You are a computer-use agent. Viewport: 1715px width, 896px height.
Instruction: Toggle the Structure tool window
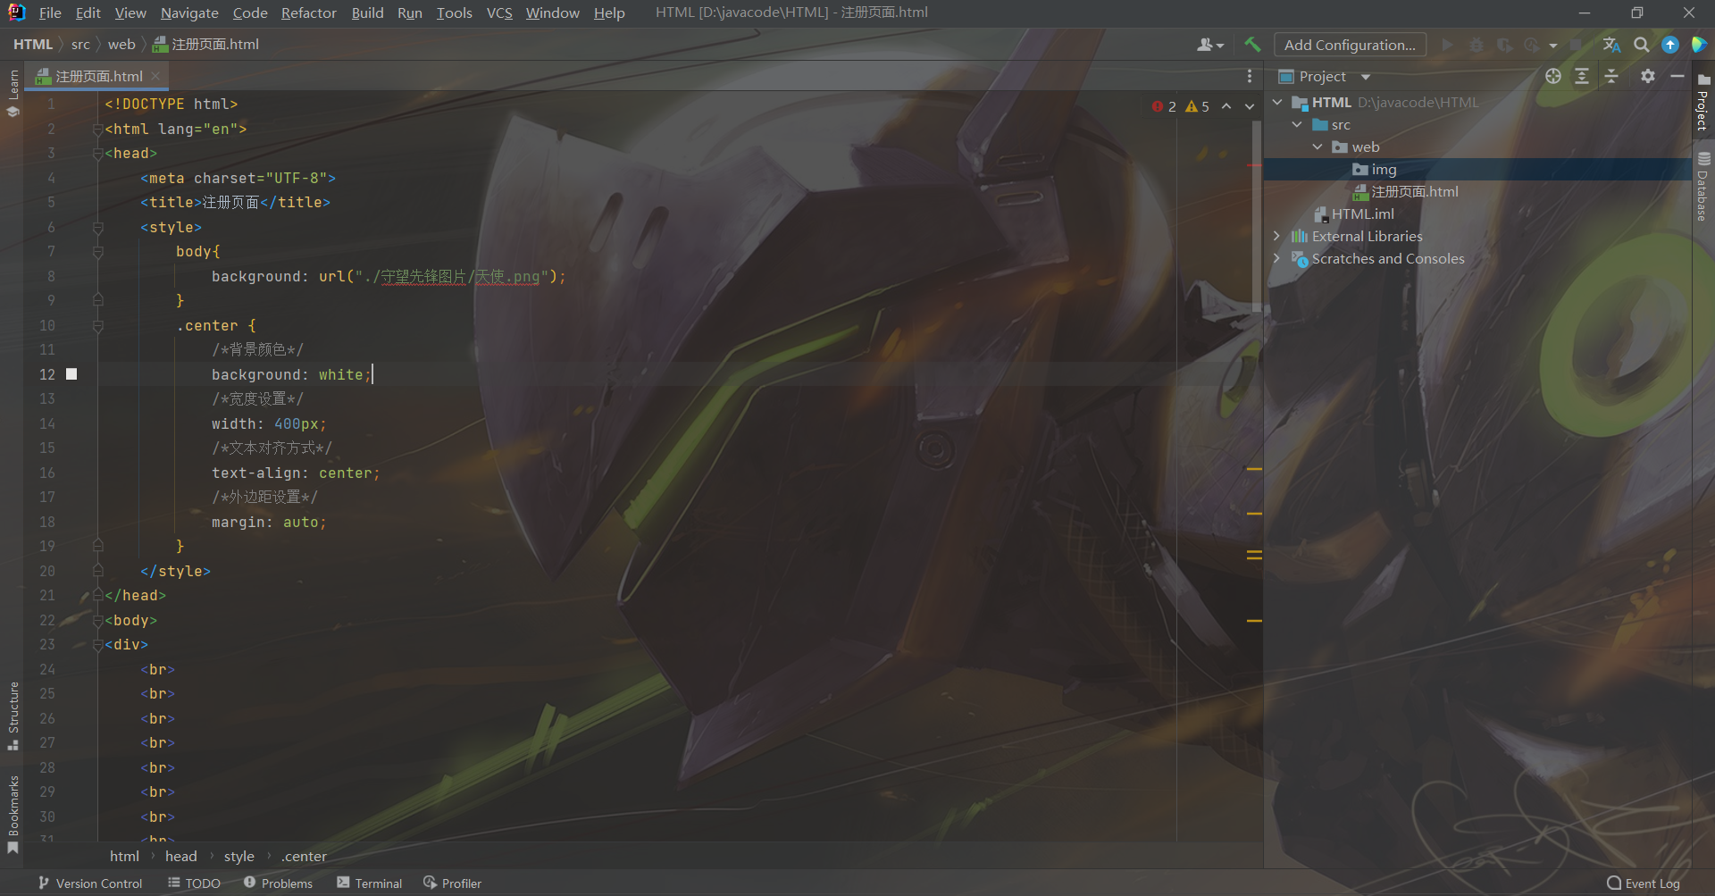click(13, 716)
